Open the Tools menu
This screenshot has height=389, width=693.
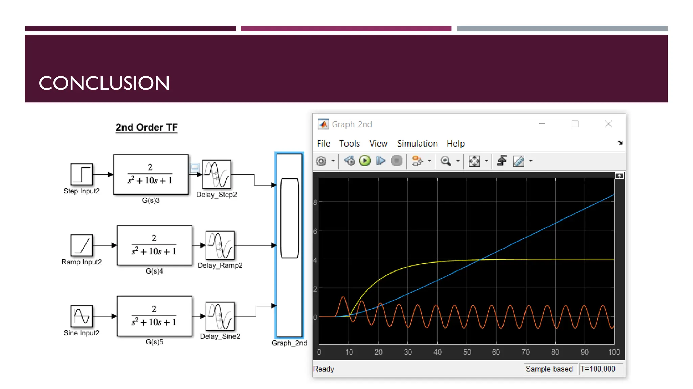pyautogui.click(x=349, y=144)
